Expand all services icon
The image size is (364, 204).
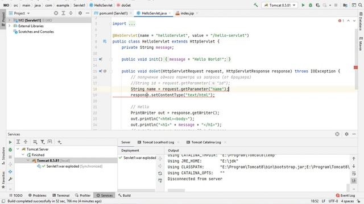[18, 142]
